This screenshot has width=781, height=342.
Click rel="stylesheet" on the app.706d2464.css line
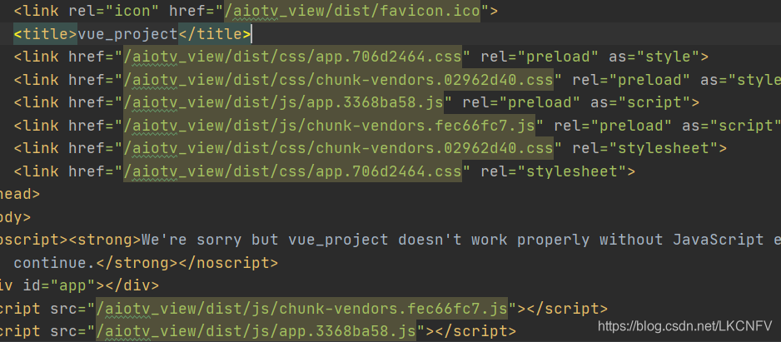[x=553, y=171]
